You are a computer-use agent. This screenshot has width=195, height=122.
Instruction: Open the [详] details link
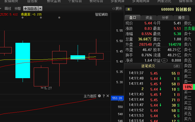[x=177, y=66]
